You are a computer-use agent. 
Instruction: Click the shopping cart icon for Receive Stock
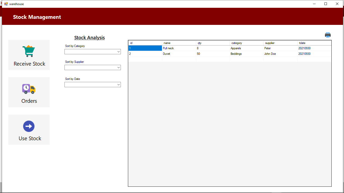pyautogui.click(x=29, y=50)
